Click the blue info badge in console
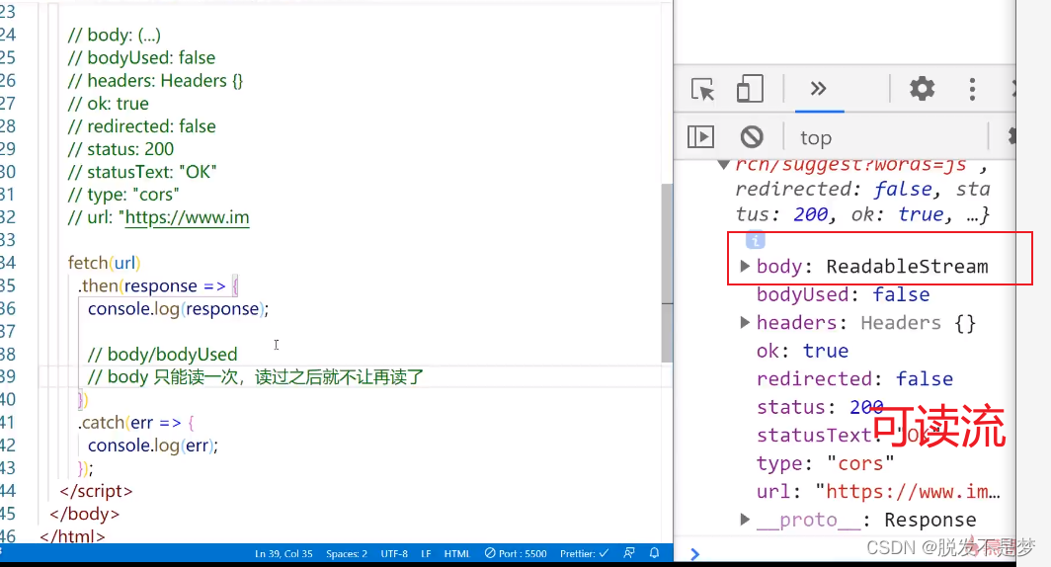 click(755, 240)
